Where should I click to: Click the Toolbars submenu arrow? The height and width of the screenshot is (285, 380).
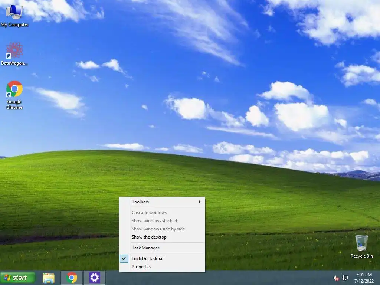click(x=200, y=202)
